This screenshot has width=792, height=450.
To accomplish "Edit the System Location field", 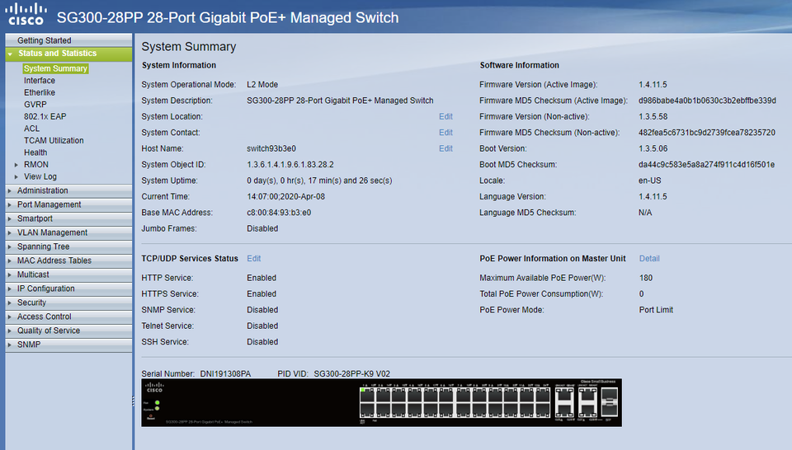I will click(x=445, y=117).
